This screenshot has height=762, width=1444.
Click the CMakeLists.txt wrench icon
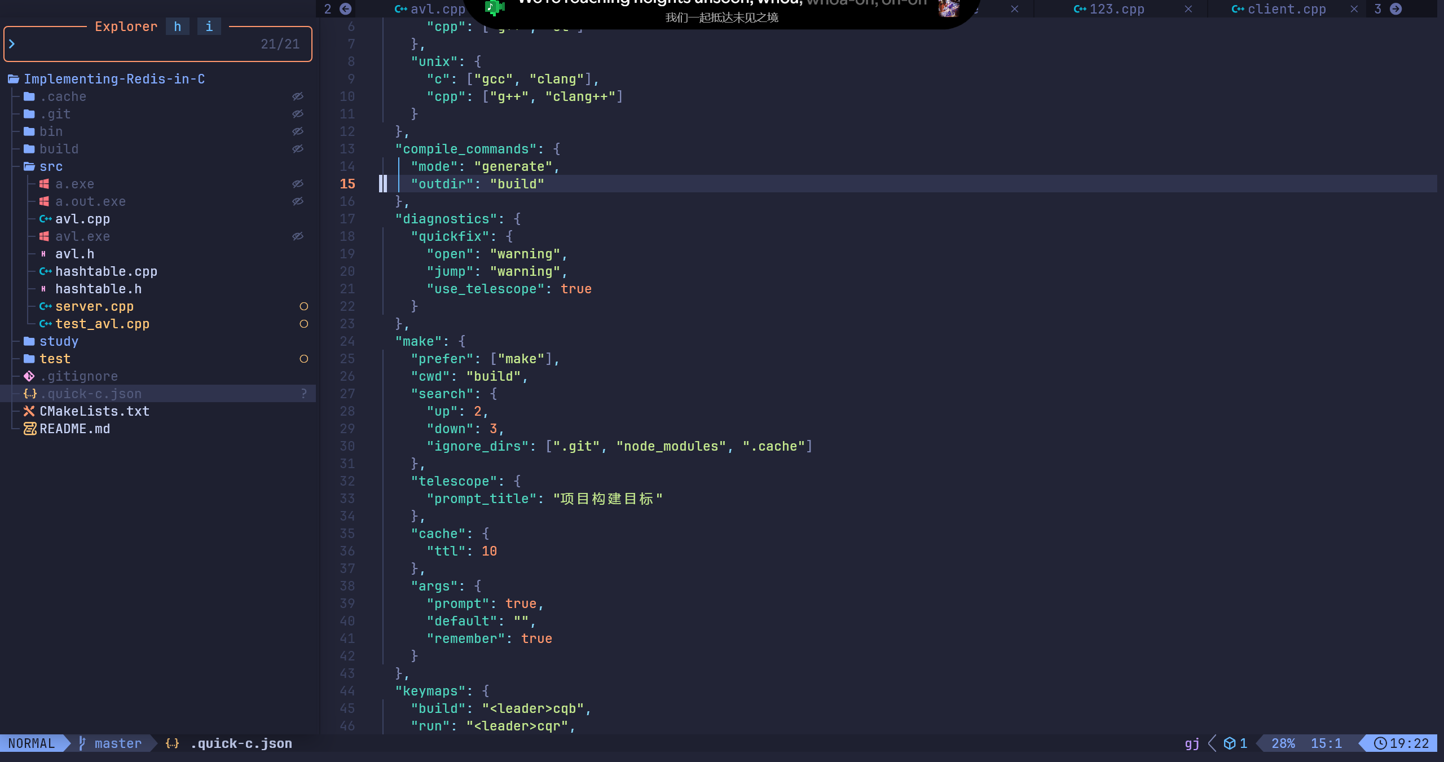[29, 411]
